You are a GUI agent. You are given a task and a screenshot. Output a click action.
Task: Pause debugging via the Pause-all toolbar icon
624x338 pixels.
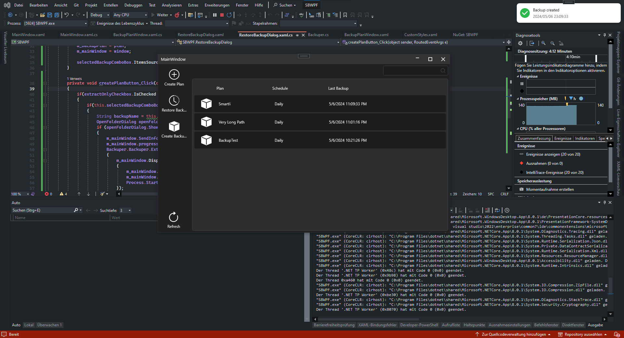pos(215,15)
